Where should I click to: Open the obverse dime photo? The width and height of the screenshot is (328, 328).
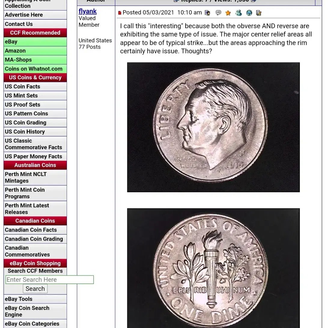click(x=213, y=127)
